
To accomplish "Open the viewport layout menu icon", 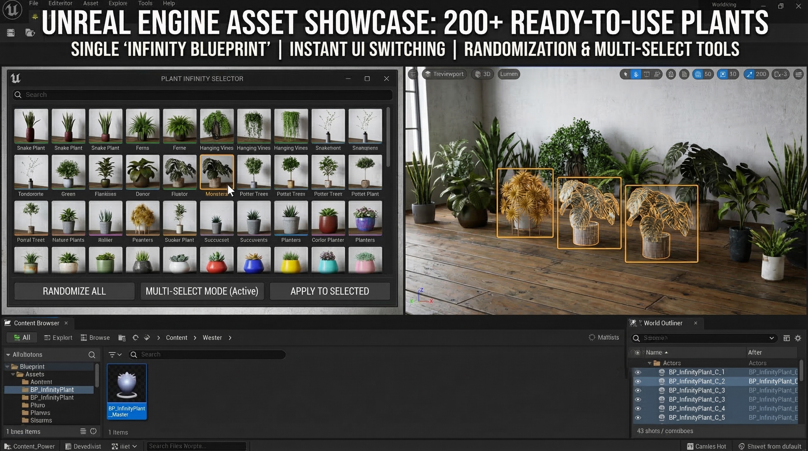I will [799, 74].
